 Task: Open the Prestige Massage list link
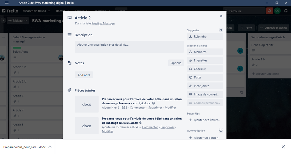point(103,24)
